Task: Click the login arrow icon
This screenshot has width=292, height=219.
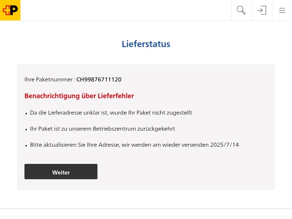Action: click(262, 10)
